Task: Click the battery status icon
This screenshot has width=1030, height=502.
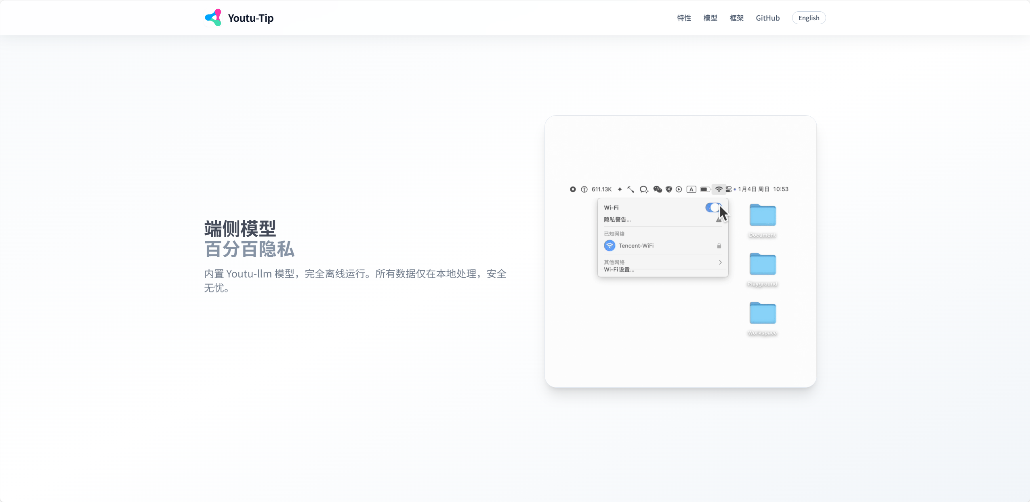Action: [705, 189]
